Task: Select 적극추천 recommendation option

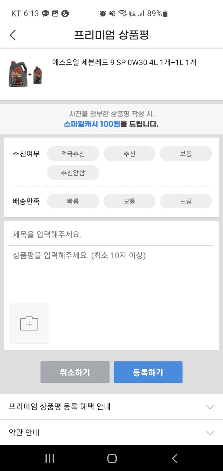Action: [73, 153]
